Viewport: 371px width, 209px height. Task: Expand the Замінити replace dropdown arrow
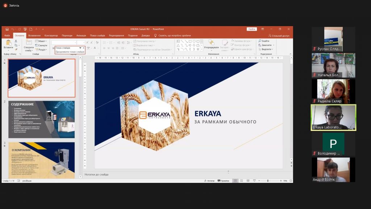(x=274, y=45)
